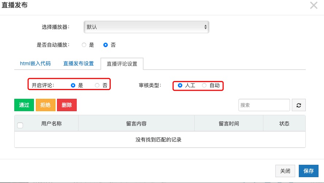Close the 直播发布 dialog with X
The width and height of the screenshot is (324, 183).
click(x=313, y=5)
